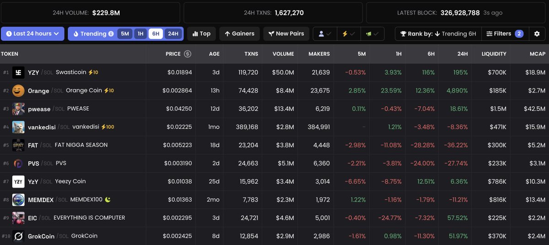This screenshot has width=549, height=245.
Task: Click the boost 100 badge on vankedisi
Action: point(108,127)
